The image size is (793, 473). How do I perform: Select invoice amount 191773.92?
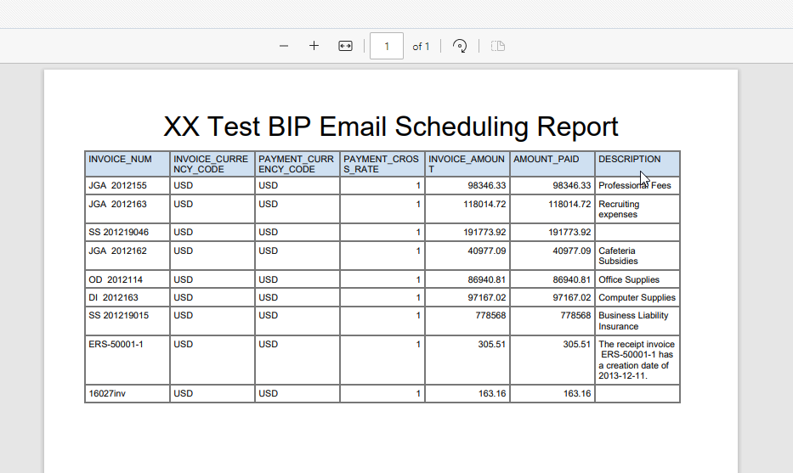click(484, 232)
